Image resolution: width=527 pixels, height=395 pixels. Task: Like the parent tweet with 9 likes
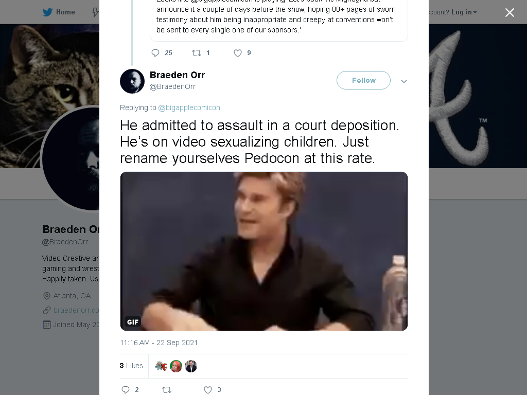tap(238, 53)
